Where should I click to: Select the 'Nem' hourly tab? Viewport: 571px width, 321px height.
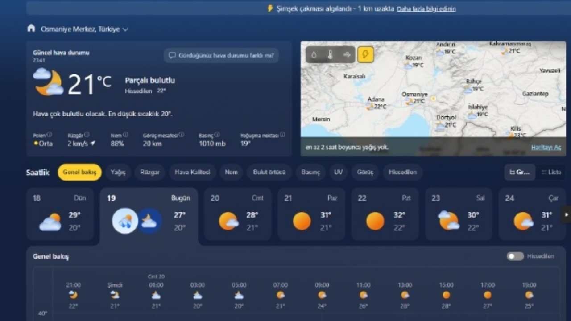pyautogui.click(x=231, y=172)
